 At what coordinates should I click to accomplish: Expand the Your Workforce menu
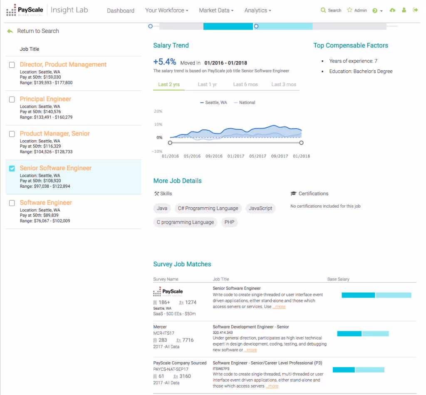coord(166,10)
